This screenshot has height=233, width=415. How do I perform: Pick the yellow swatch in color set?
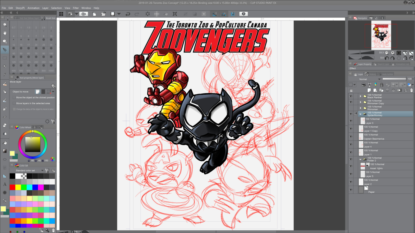[x=18, y=187]
